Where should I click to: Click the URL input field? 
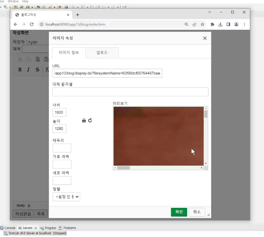coord(107,73)
